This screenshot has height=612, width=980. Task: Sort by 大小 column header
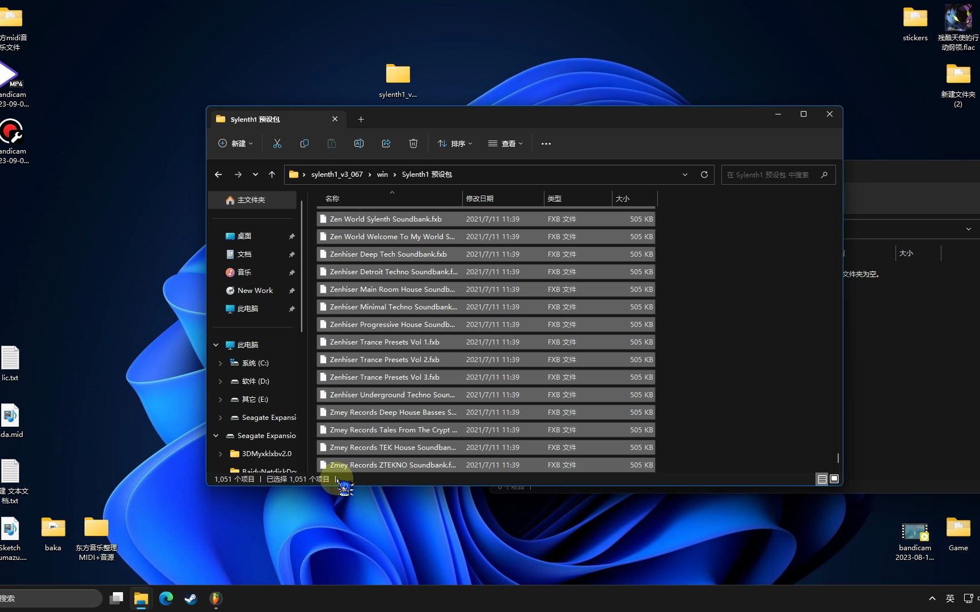click(635, 199)
